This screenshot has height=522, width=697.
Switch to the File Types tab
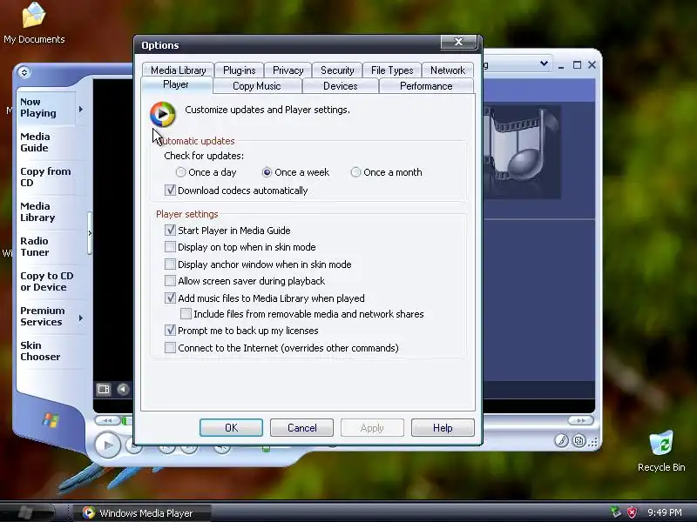392,70
